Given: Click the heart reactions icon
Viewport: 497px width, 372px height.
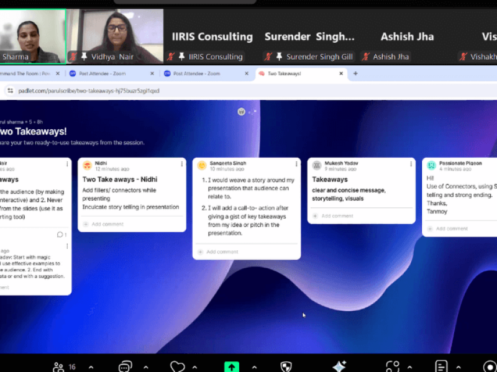Looking at the screenshot, I should 178,366.
